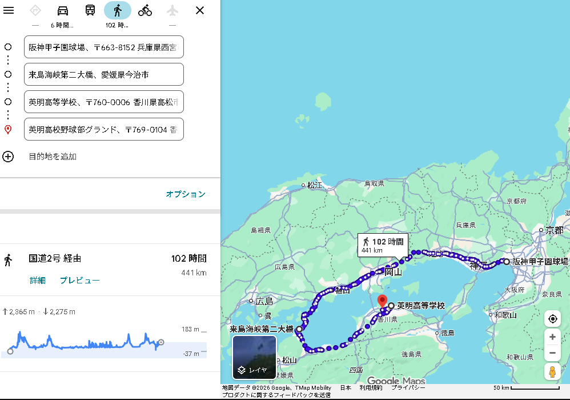Viewport: 570px width, 400px height.
Task: Open the hamburger main menu
Action: pos(9,10)
